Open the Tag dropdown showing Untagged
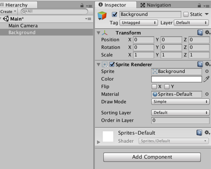The image size is (211, 169). (139, 23)
